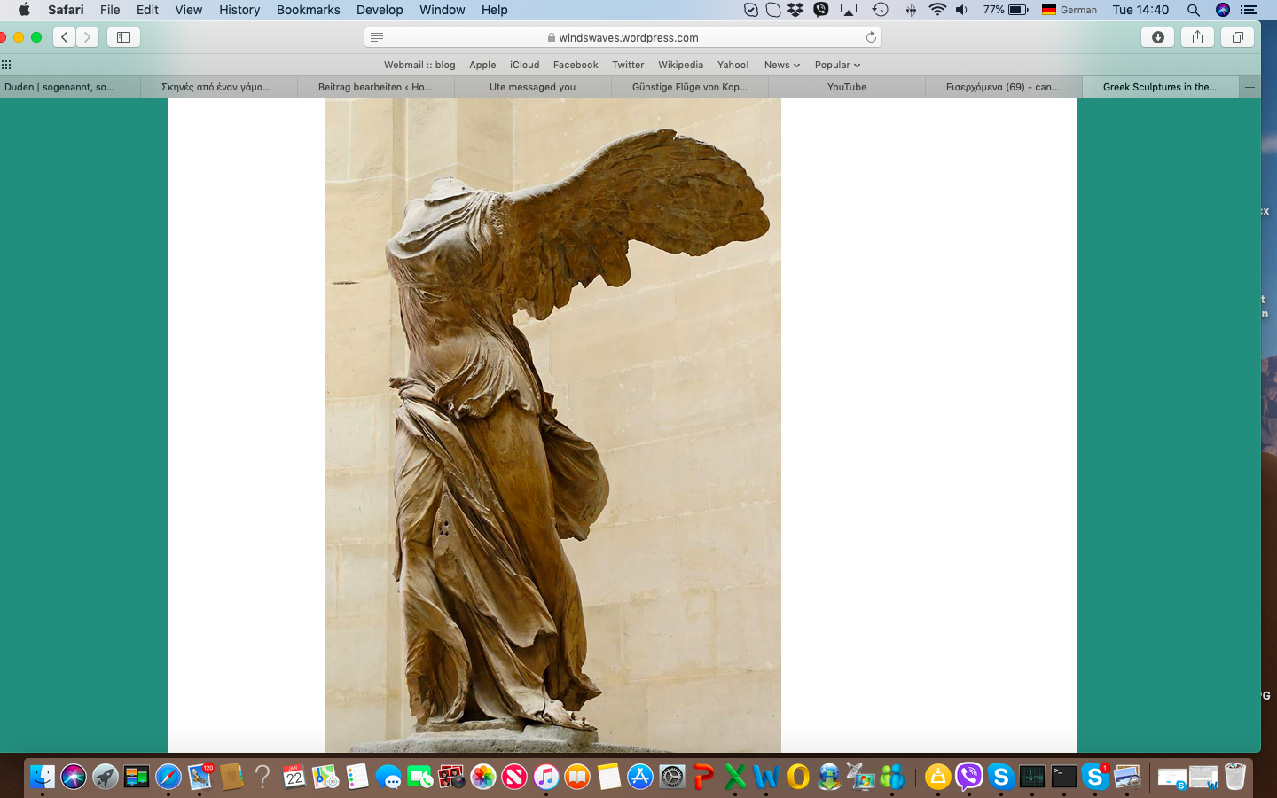
Task: Open Reader view icon in address bar
Action: 377,37
